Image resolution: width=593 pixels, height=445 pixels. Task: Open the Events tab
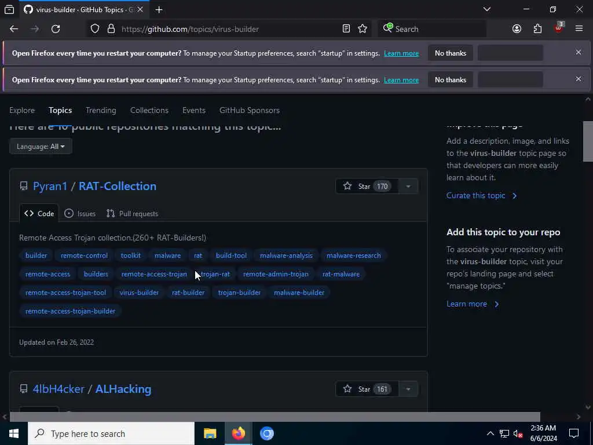coord(194,111)
